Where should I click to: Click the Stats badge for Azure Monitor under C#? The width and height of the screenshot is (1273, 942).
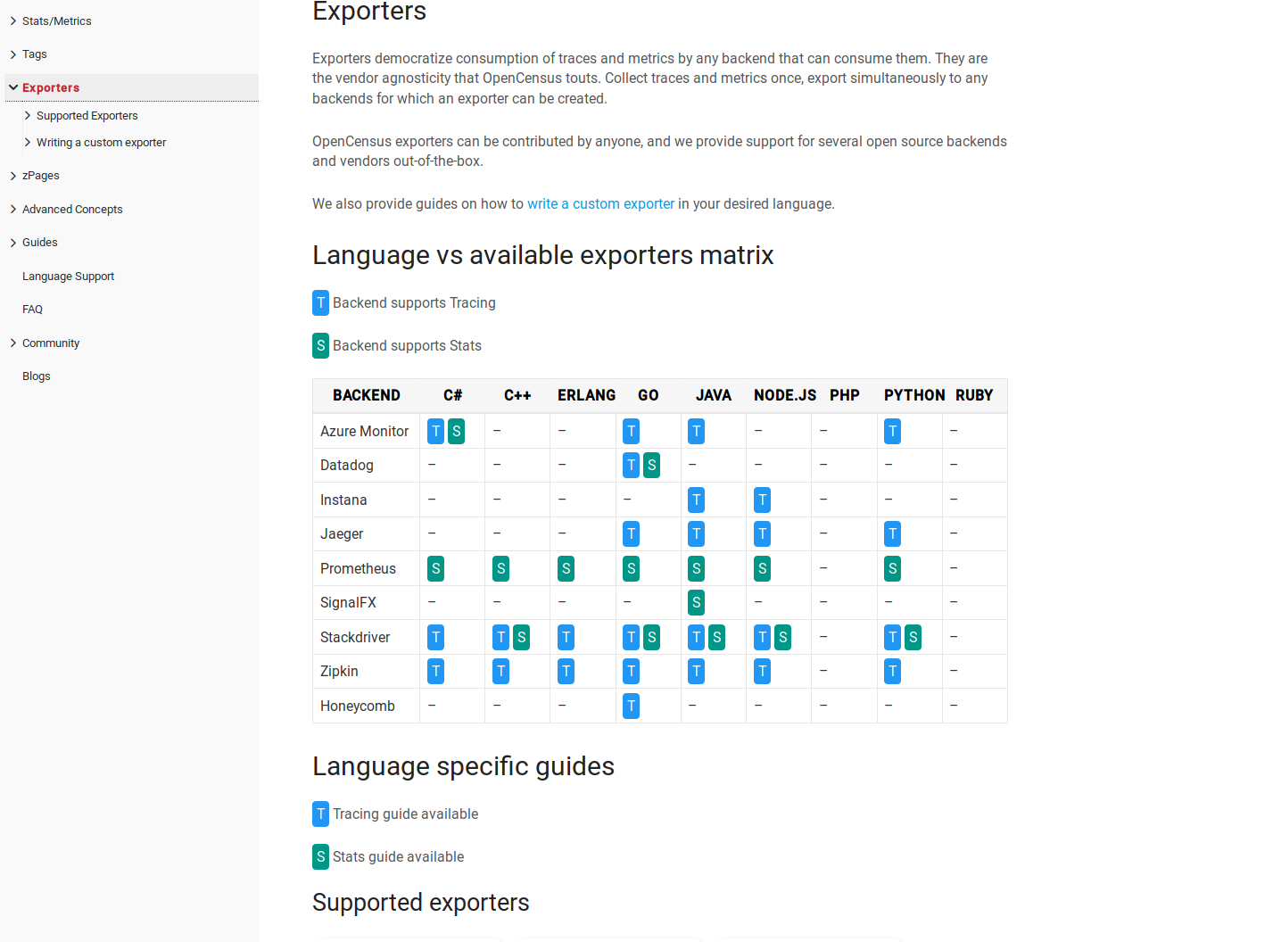[x=456, y=431]
